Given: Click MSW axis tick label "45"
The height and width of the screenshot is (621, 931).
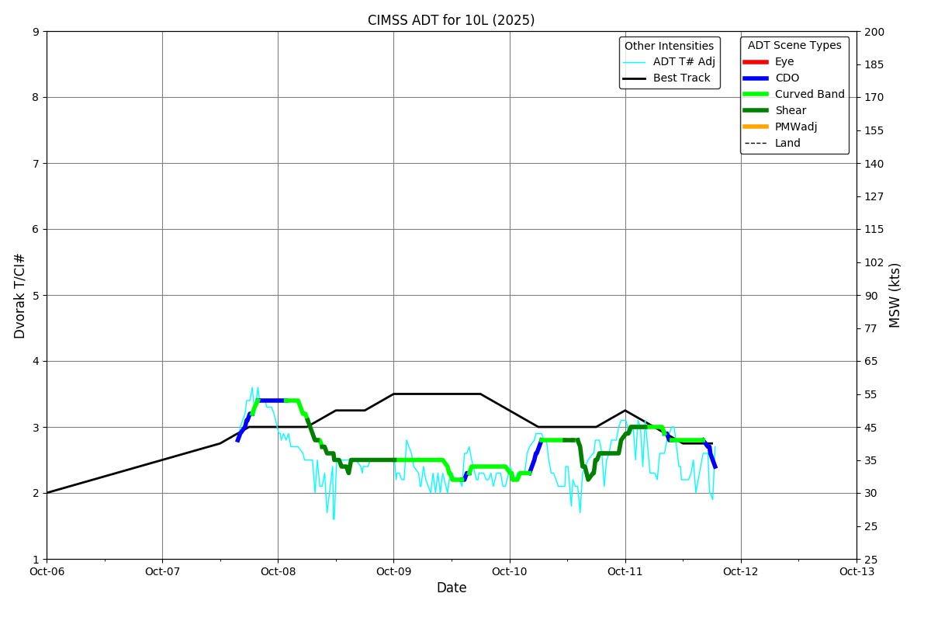Looking at the screenshot, I should coord(871,428).
